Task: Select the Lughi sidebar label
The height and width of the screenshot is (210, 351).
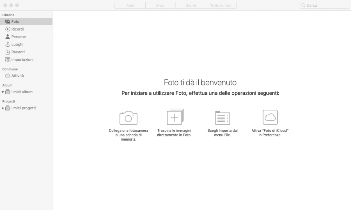Action: pyautogui.click(x=18, y=44)
